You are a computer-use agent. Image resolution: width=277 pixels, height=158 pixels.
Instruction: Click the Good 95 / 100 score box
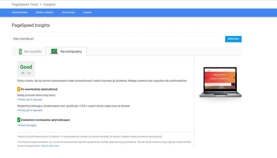(26, 69)
